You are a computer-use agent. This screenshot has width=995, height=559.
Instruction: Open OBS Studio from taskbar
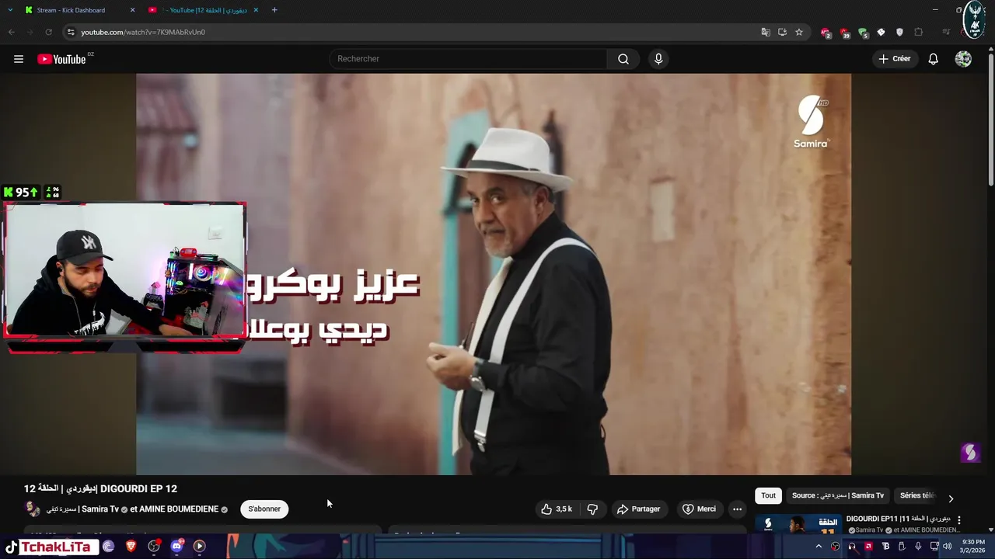[x=154, y=547]
